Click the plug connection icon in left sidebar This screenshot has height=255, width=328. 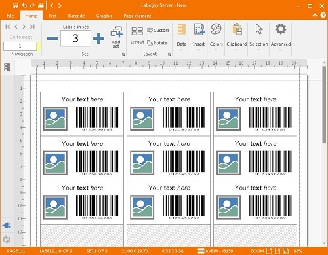pos(7,226)
